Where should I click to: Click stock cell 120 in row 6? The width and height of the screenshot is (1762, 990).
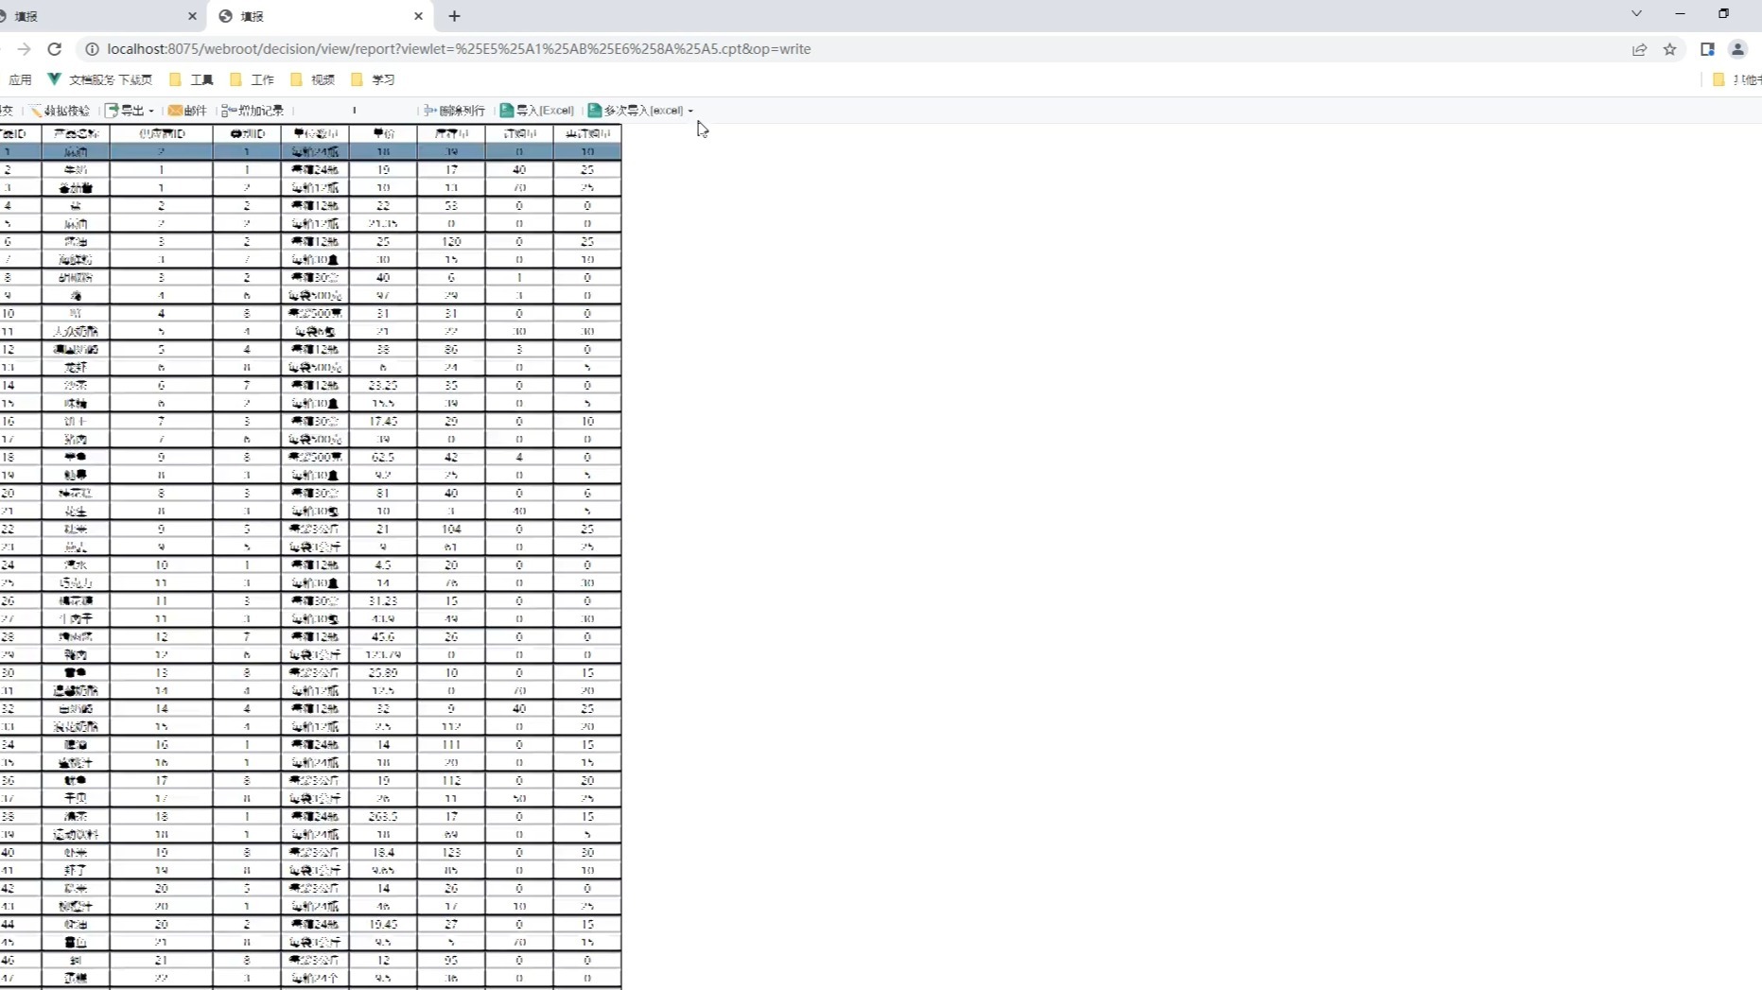[x=451, y=242]
